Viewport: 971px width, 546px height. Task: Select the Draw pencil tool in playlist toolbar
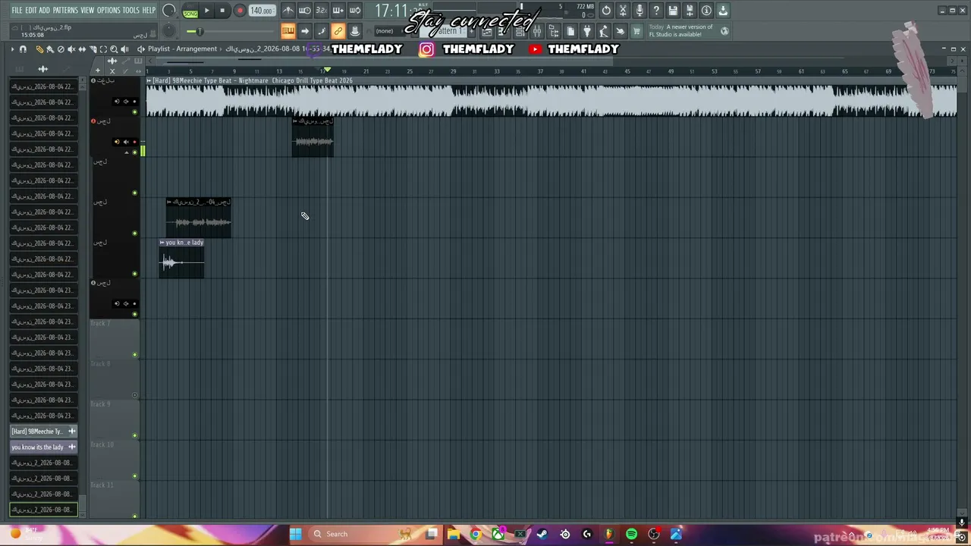click(40, 49)
